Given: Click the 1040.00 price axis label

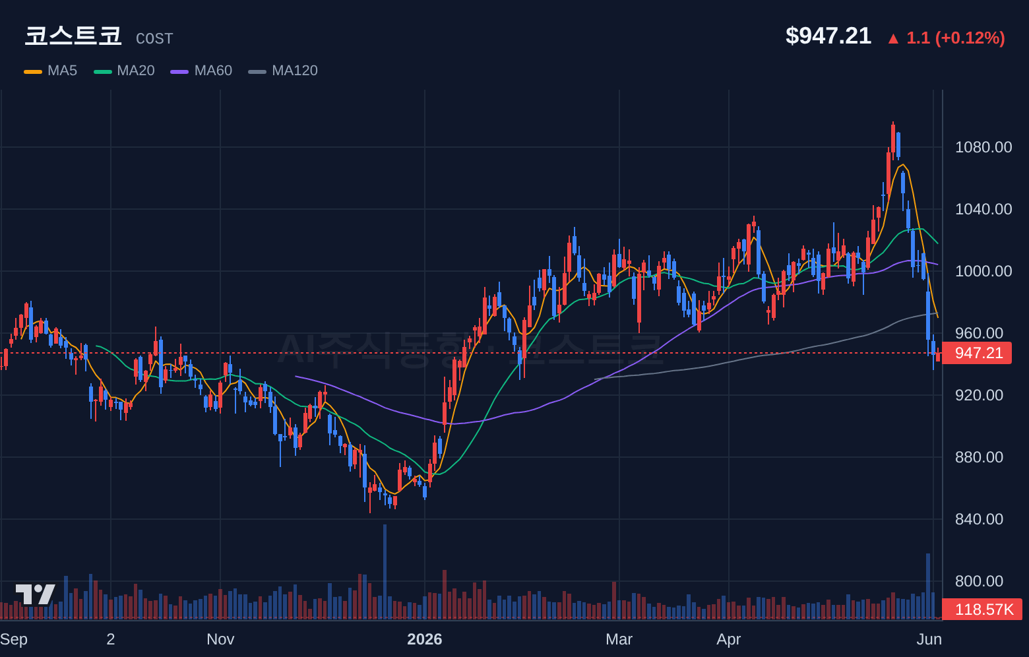Looking at the screenshot, I should (x=983, y=209).
